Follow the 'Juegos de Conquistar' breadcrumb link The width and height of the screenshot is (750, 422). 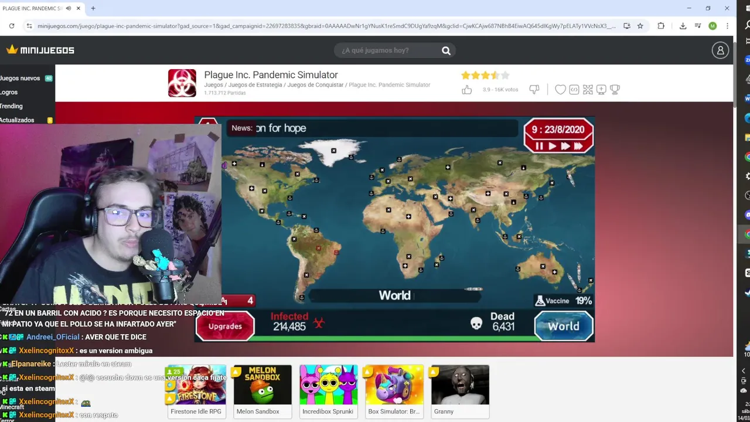315,85
